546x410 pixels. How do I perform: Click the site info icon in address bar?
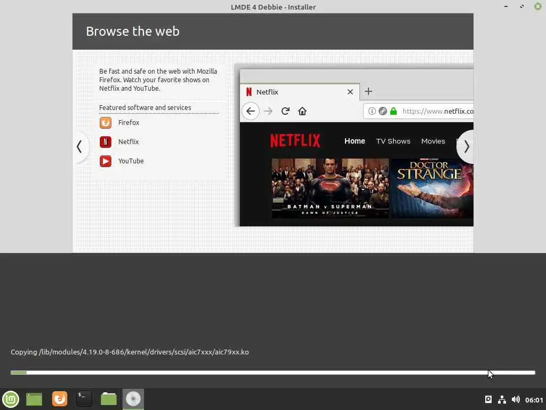(372, 111)
